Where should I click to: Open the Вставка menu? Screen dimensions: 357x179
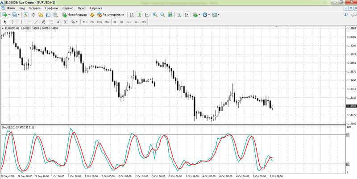(x=35, y=8)
